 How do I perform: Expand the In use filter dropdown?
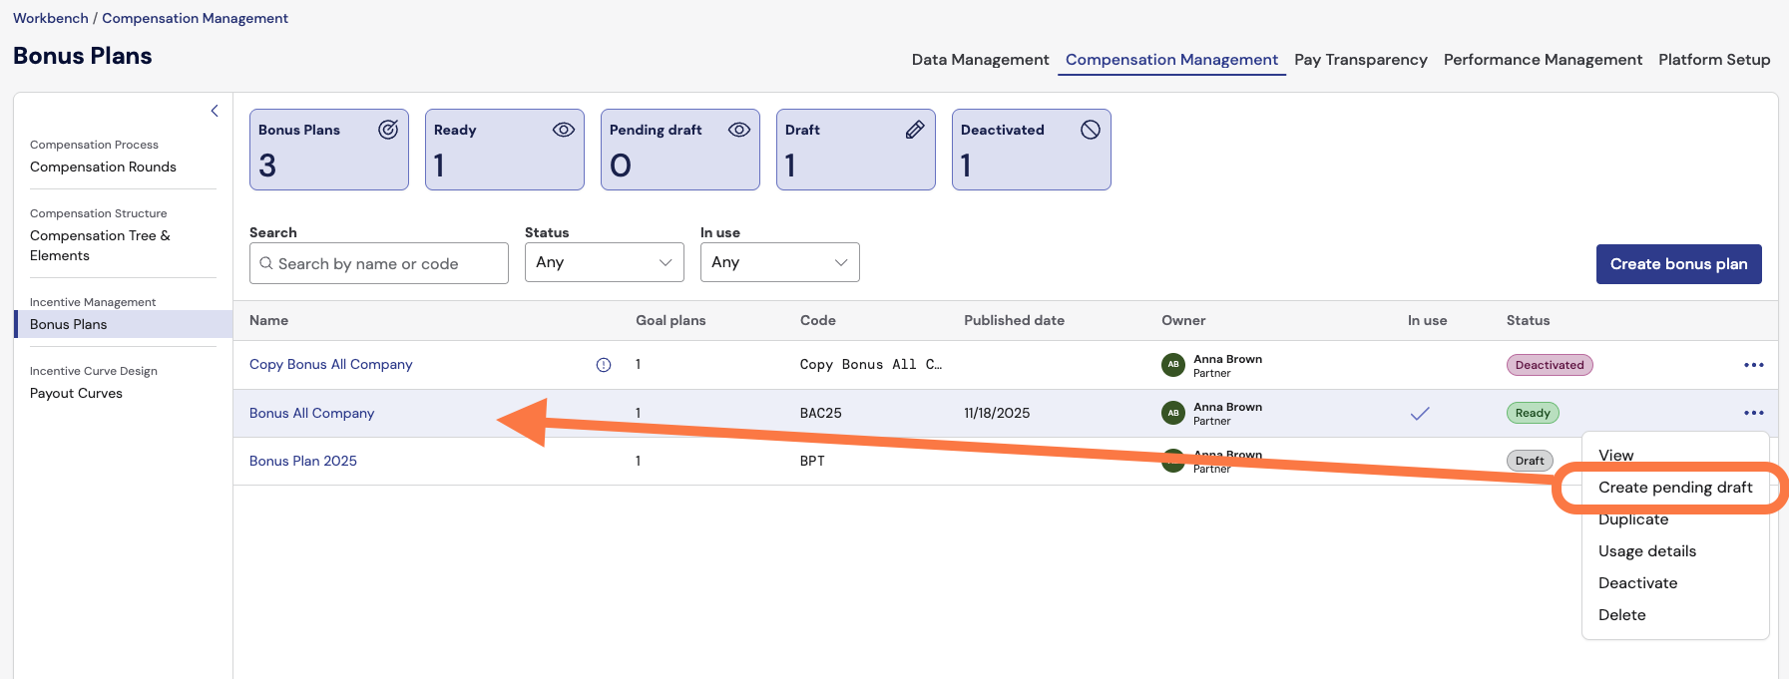click(779, 262)
